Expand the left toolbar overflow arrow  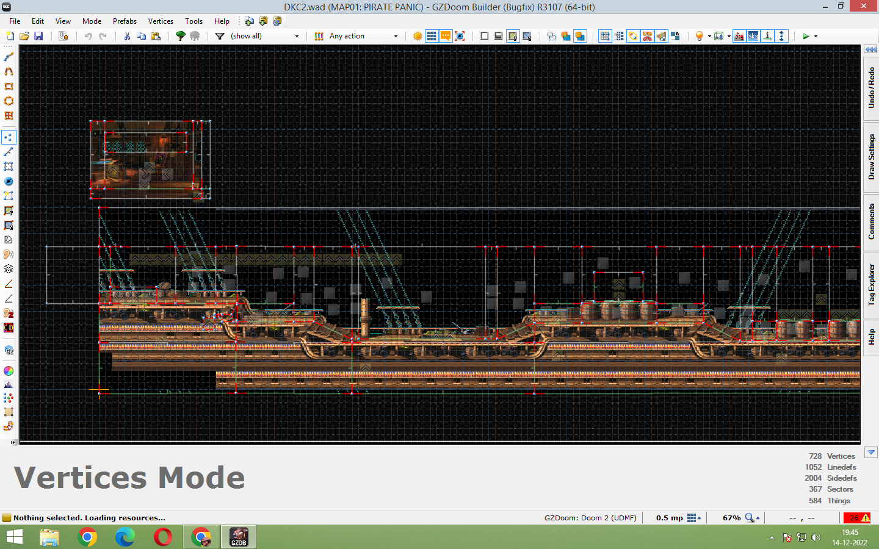[13, 442]
